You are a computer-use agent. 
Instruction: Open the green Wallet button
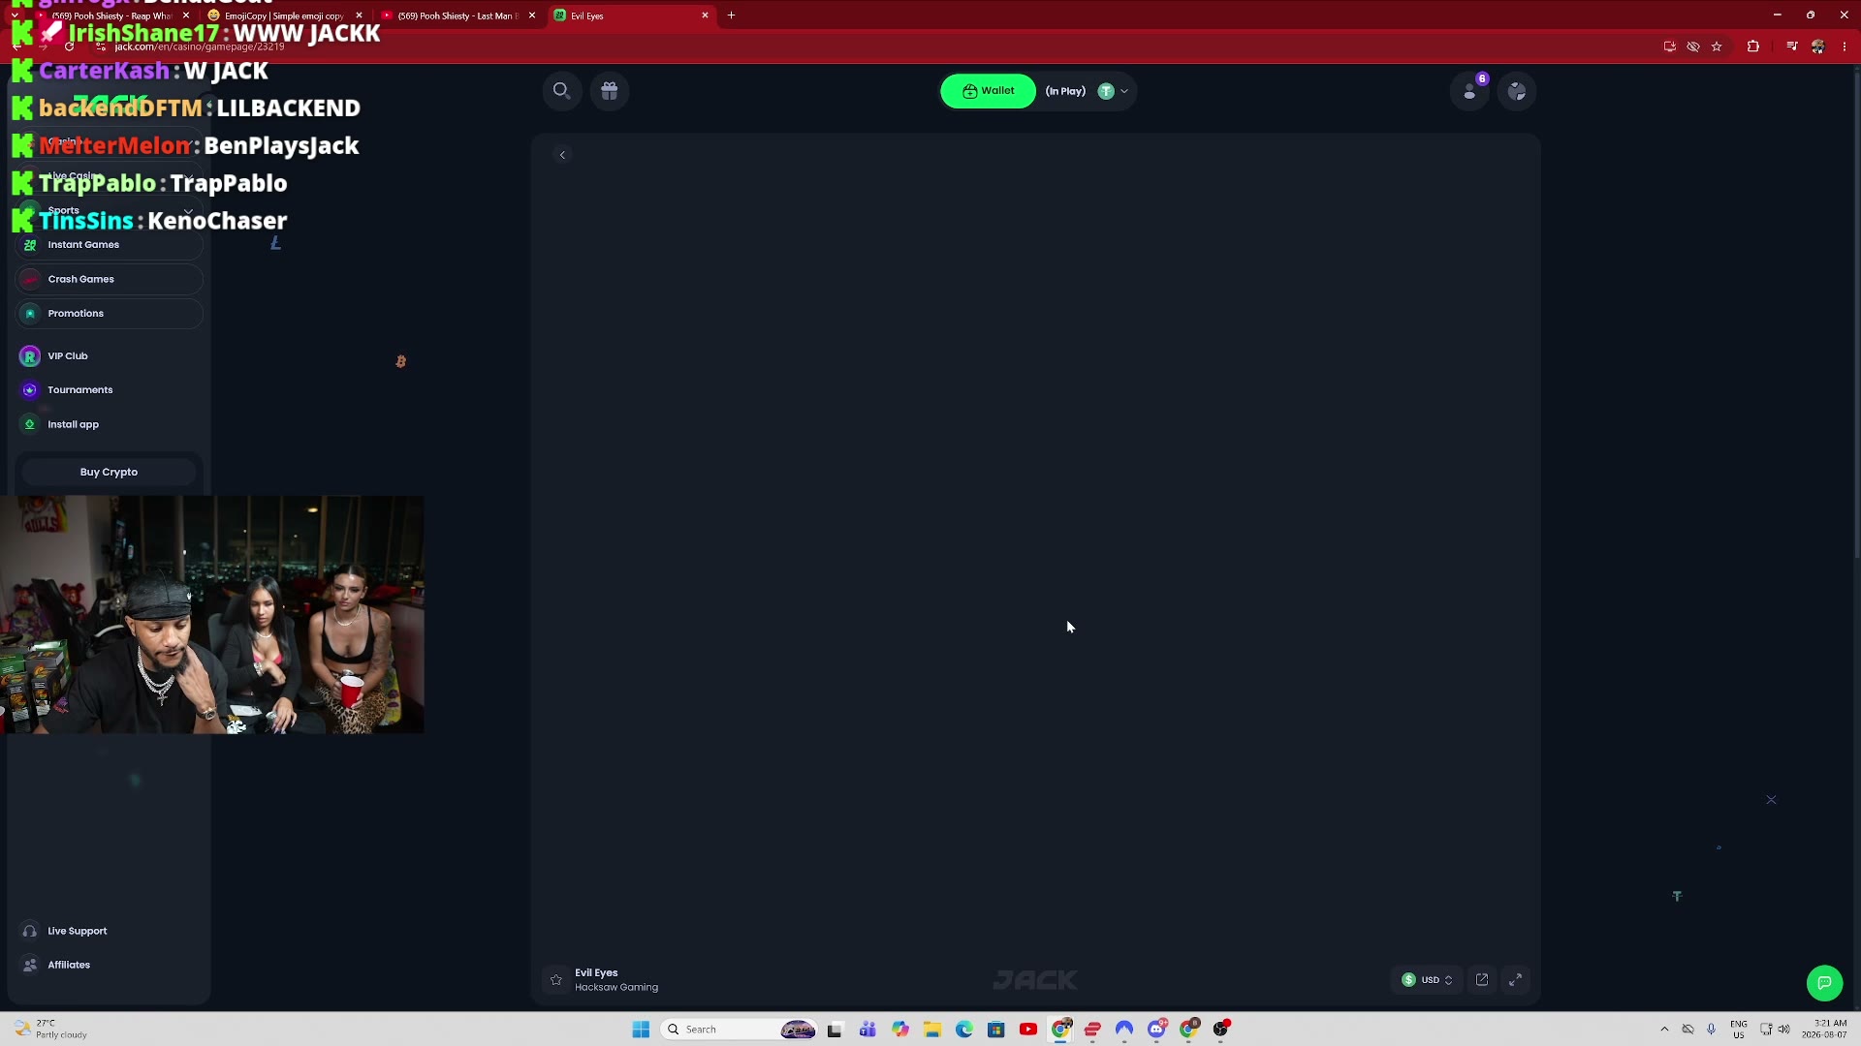pos(988,91)
